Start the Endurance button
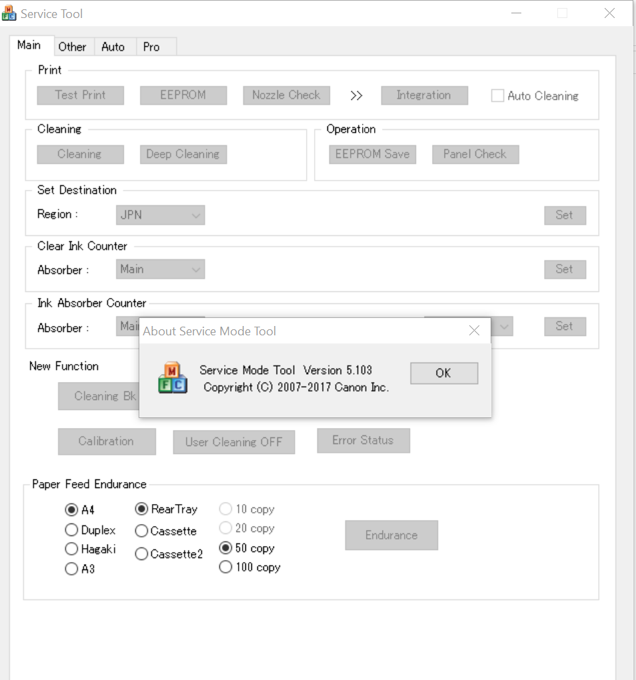 391,535
